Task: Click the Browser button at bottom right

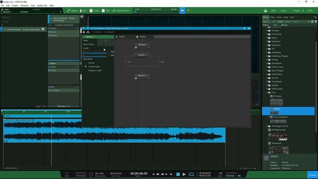Action: click(x=313, y=175)
